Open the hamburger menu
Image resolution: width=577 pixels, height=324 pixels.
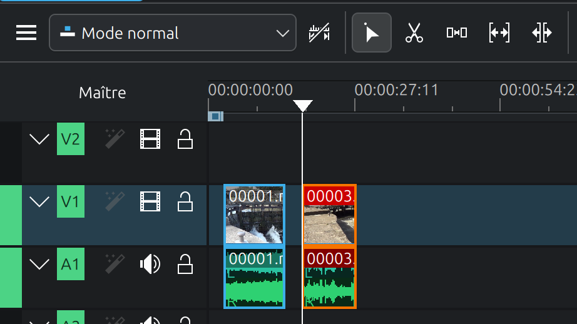point(26,33)
